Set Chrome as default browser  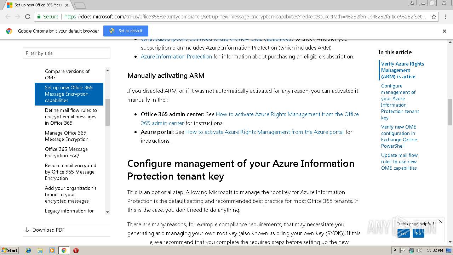pyautogui.click(x=126, y=31)
